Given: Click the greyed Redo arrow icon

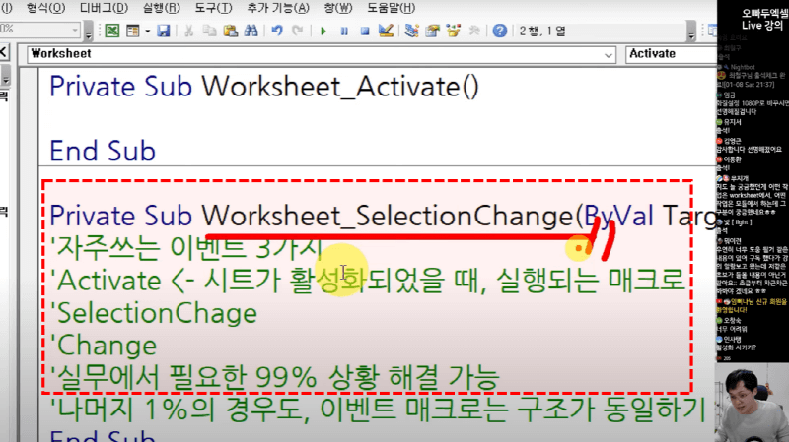Looking at the screenshot, I should [298, 31].
